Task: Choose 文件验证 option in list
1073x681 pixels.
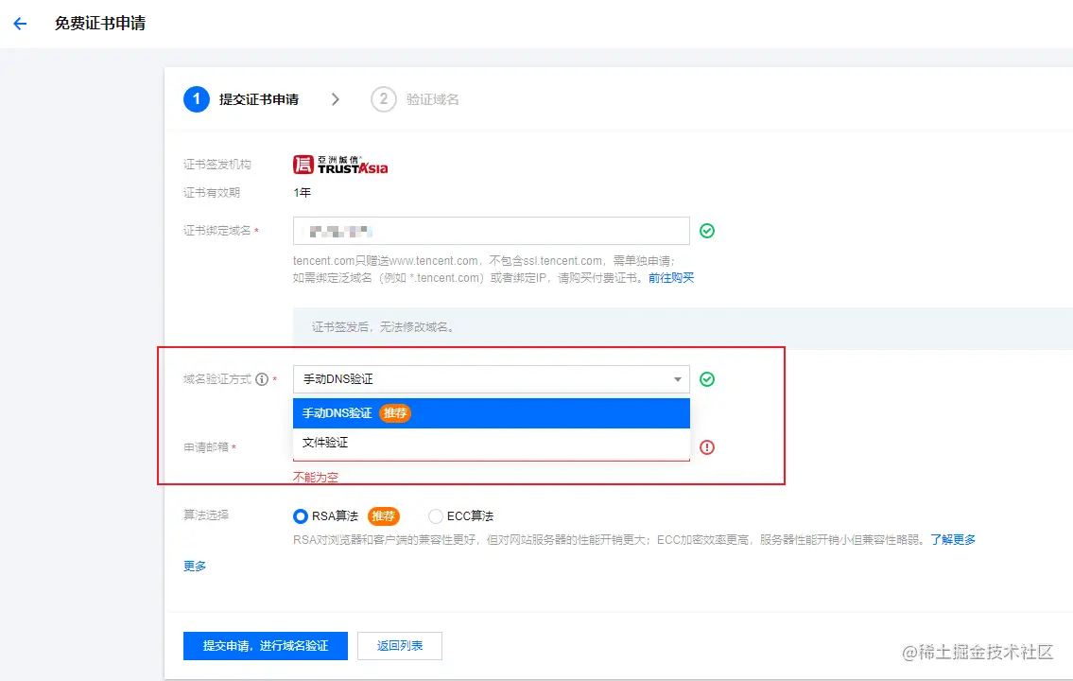Action: (x=492, y=443)
